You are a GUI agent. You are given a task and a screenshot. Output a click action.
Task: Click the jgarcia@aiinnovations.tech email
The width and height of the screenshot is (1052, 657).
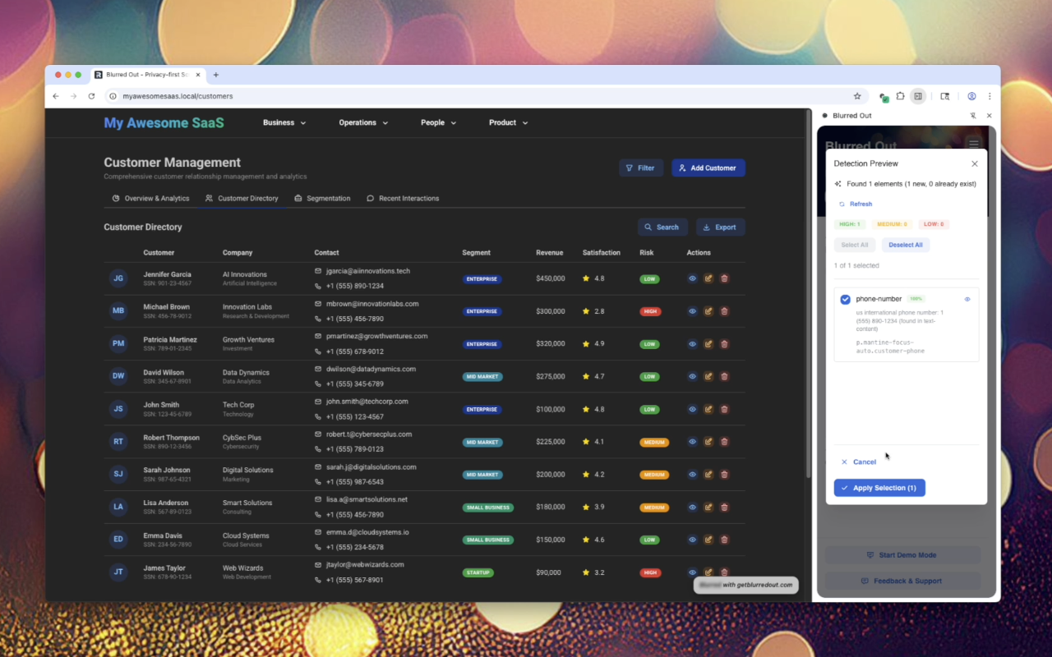[x=367, y=271]
